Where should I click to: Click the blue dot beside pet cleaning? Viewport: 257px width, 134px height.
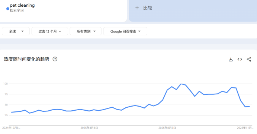pyautogui.click(x=8, y=9)
